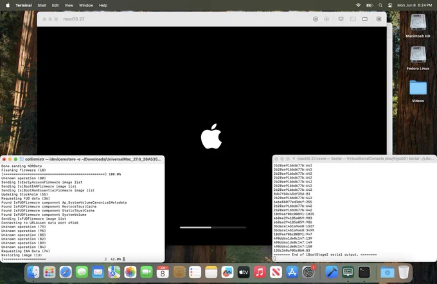
Task: Click the 'Updating Stockholm (55)' line
Action: click(x=24, y=194)
